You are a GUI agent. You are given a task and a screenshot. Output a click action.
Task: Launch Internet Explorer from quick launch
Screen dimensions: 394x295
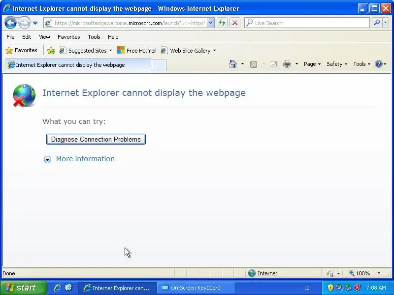[58, 288]
